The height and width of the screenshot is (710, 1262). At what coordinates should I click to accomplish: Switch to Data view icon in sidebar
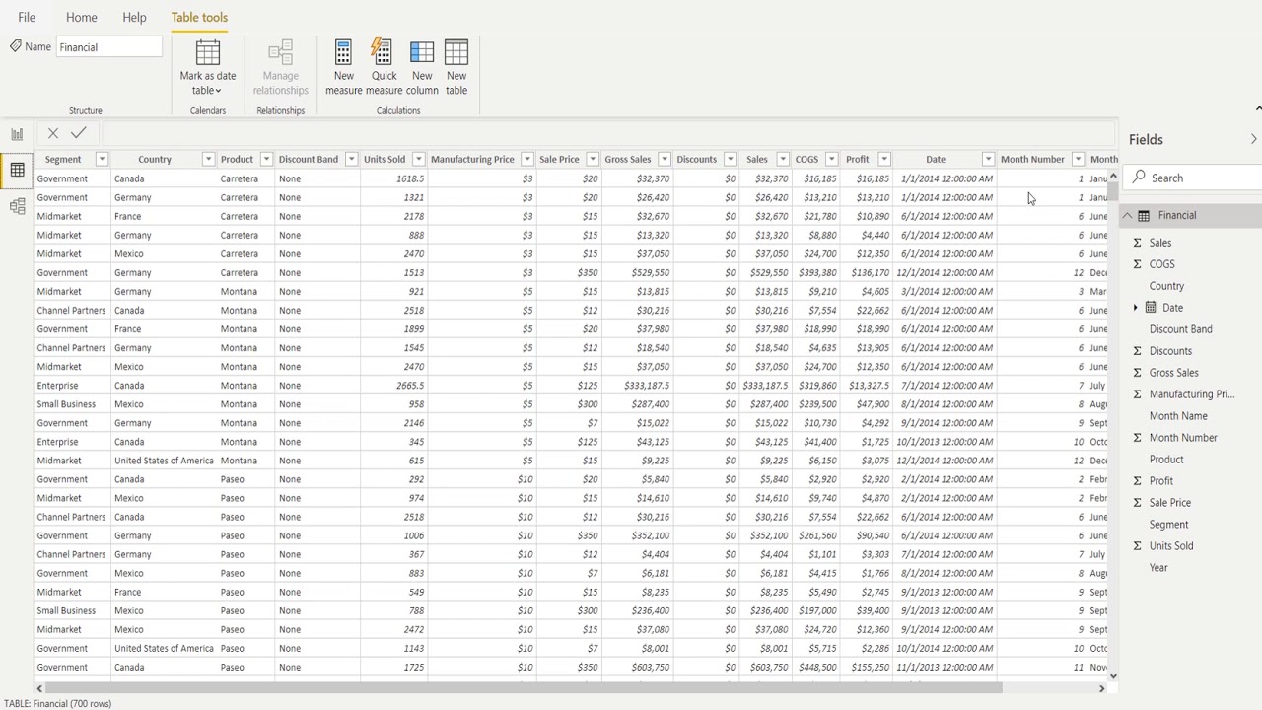[17, 170]
